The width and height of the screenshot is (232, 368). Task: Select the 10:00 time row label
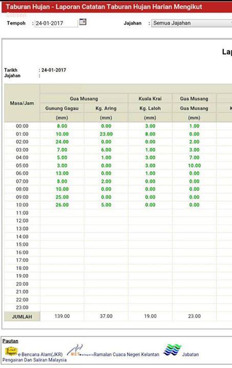click(x=22, y=205)
